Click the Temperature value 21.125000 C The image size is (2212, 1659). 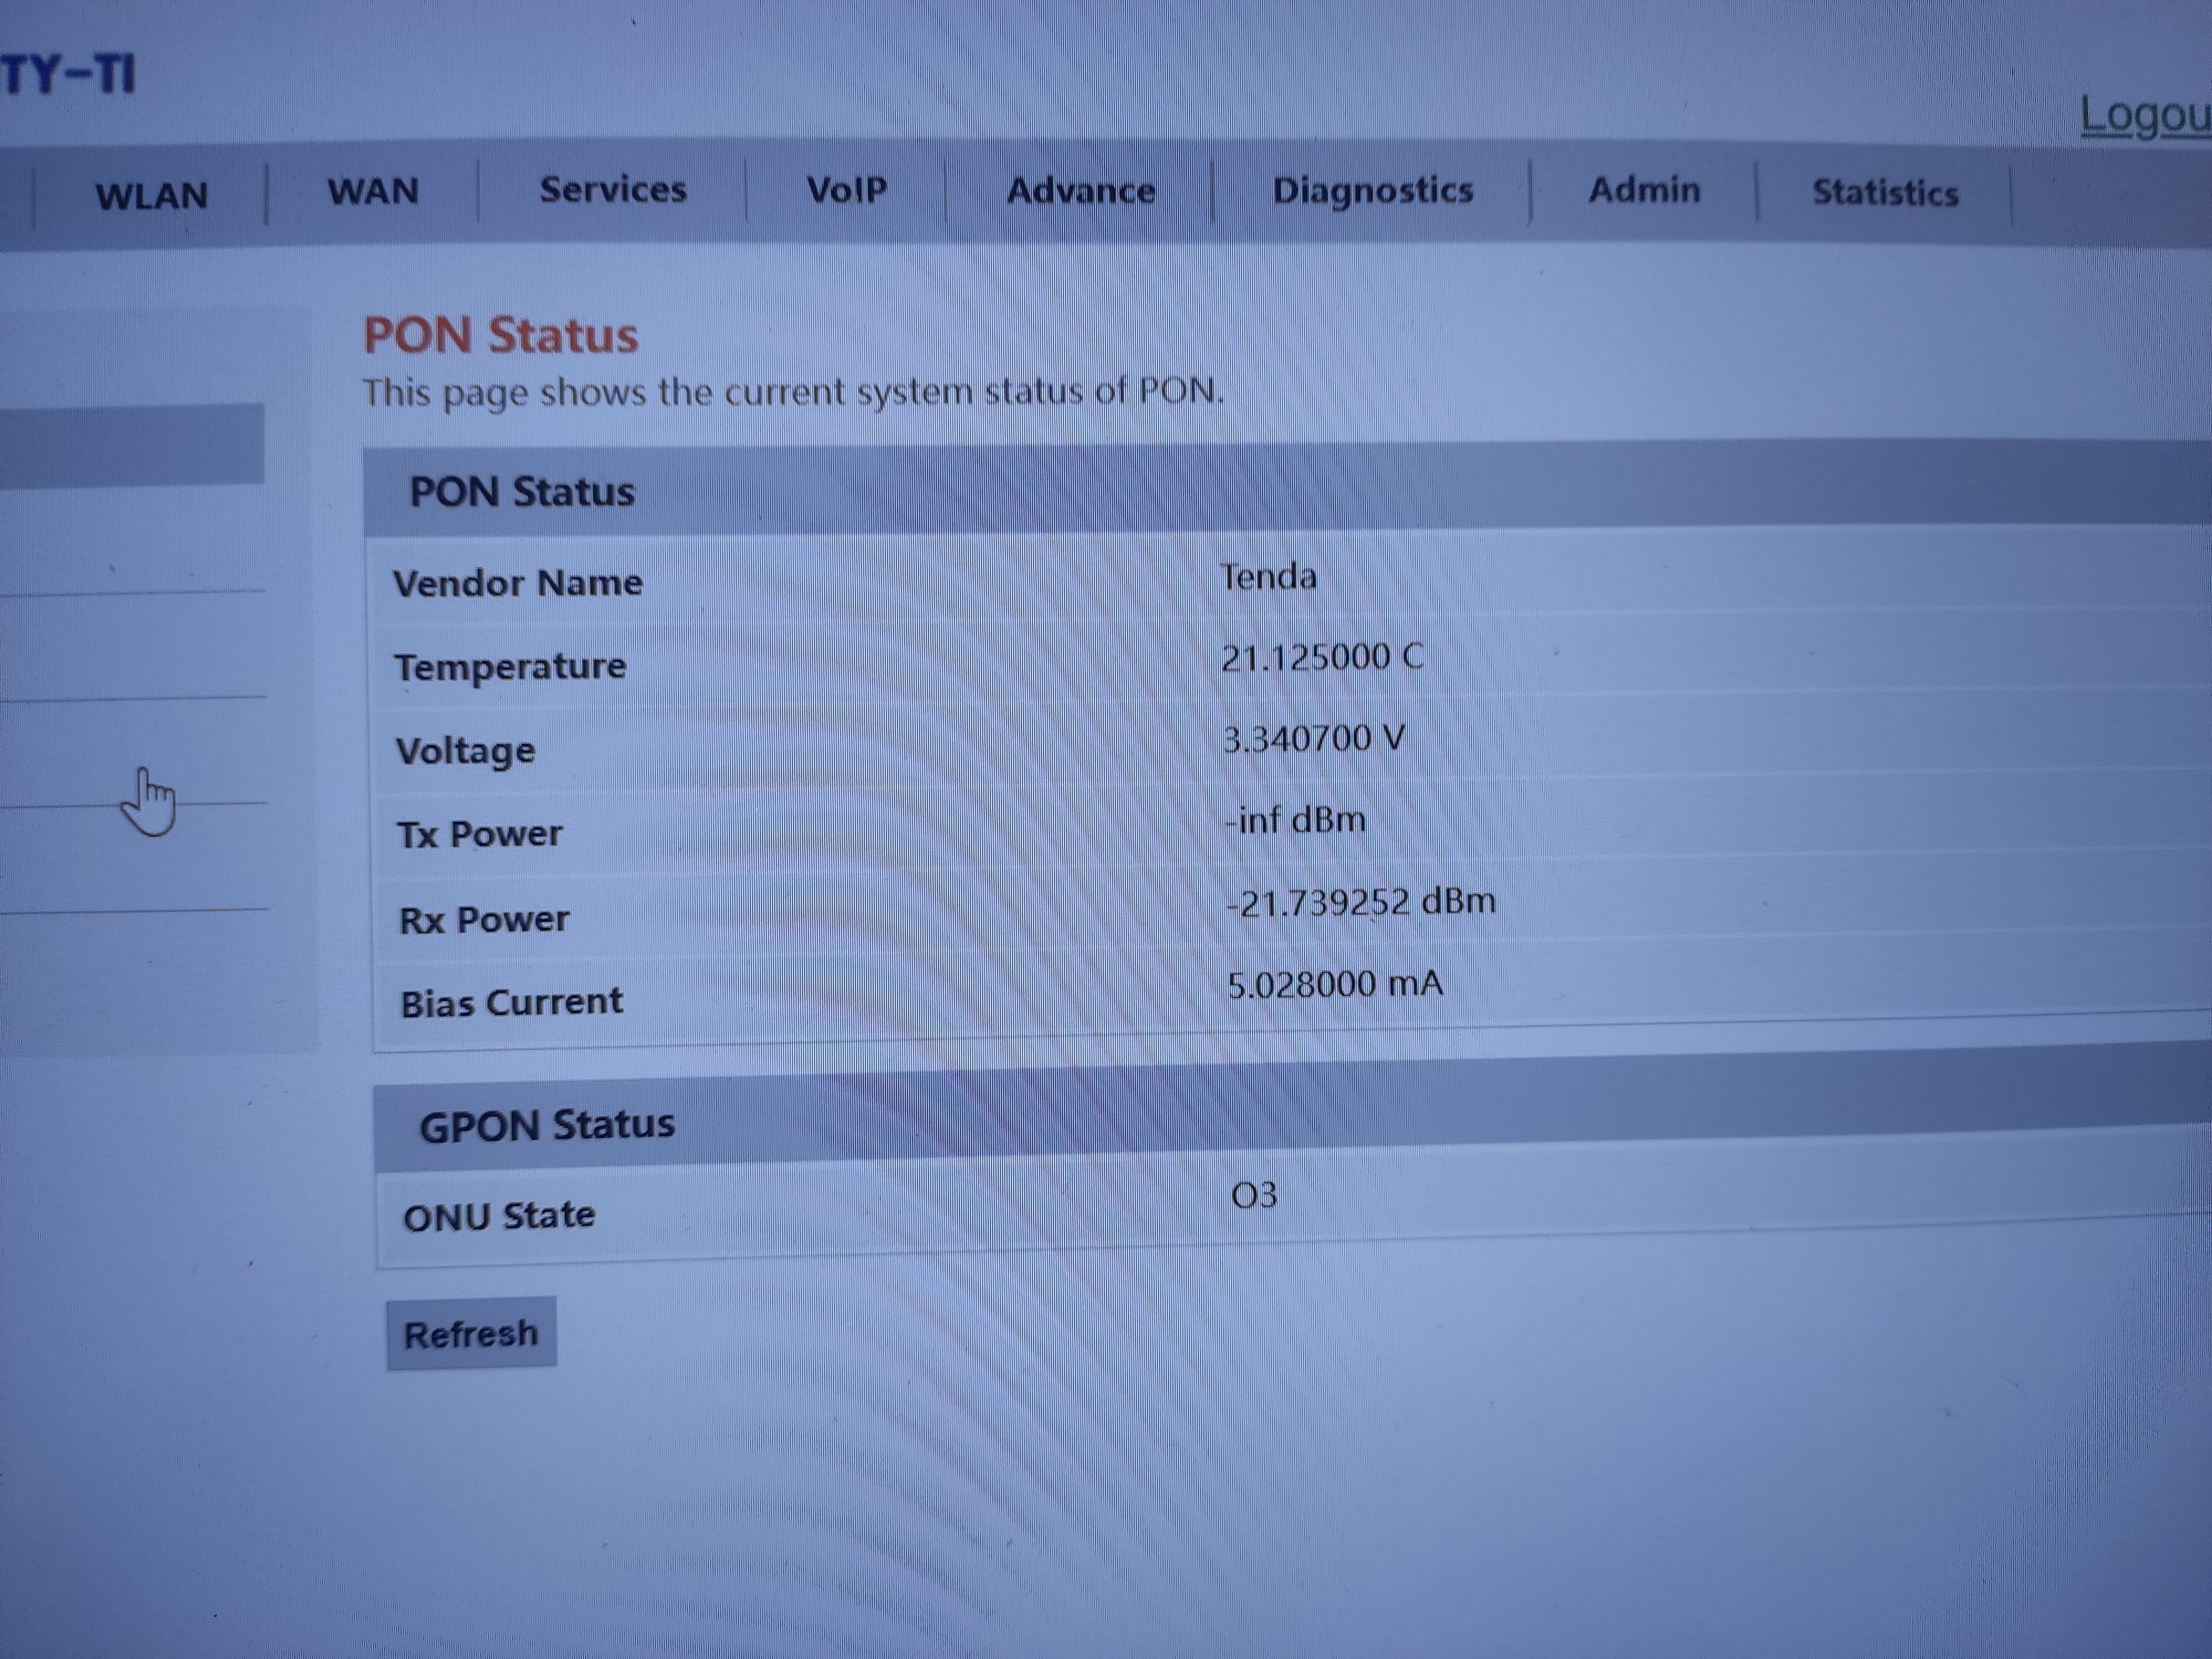(1321, 657)
